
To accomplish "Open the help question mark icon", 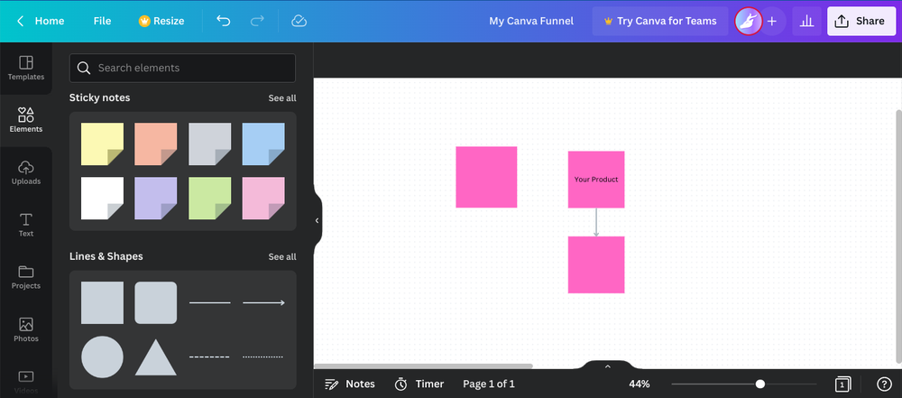I will click(884, 384).
